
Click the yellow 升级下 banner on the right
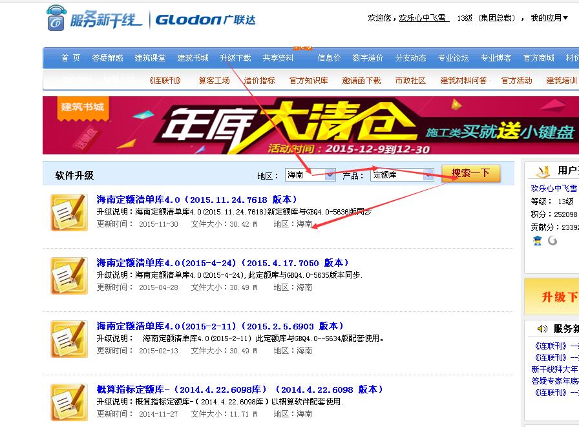click(x=552, y=297)
